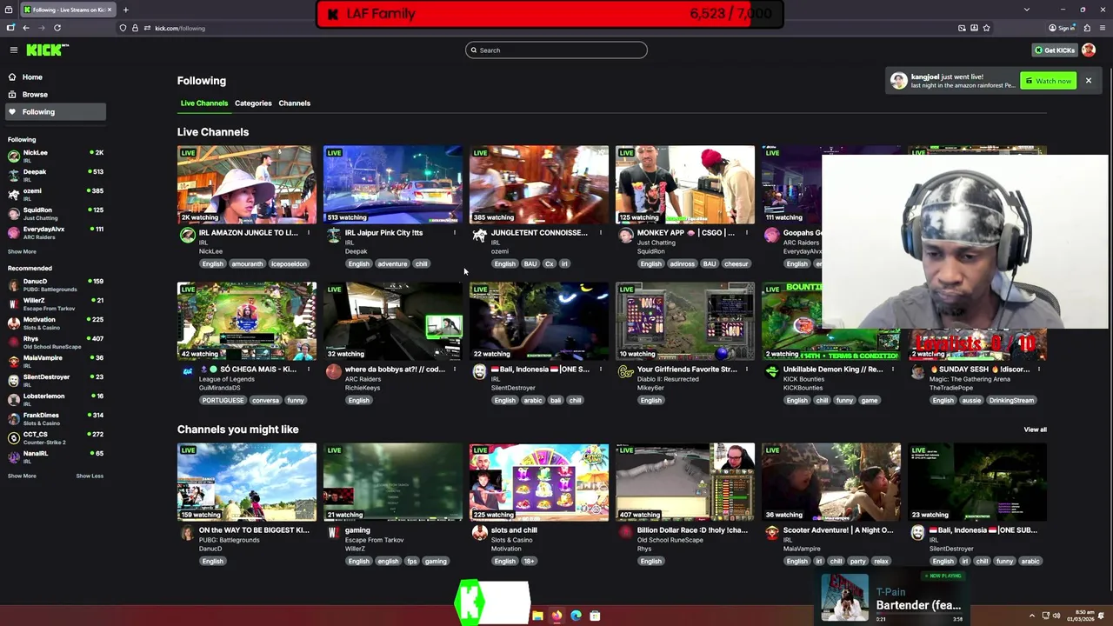Image resolution: width=1113 pixels, height=626 pixels.
Task: Dismiss the kangjoel live notification
Action: click(x=1088, y=81)
